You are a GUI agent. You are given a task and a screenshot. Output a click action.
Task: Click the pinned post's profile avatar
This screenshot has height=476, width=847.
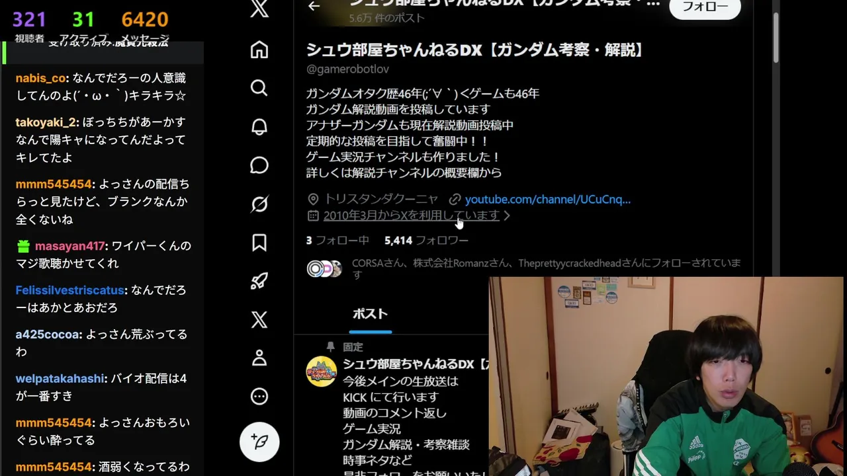[x=322, y=372]
